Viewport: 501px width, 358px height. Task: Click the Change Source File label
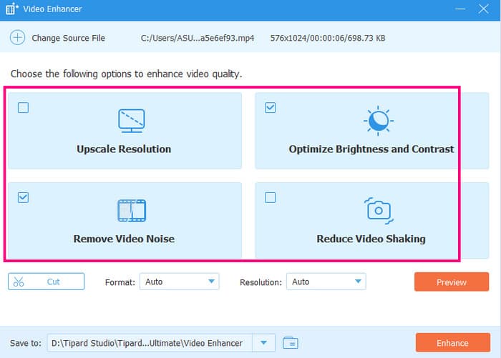(69, 38)
